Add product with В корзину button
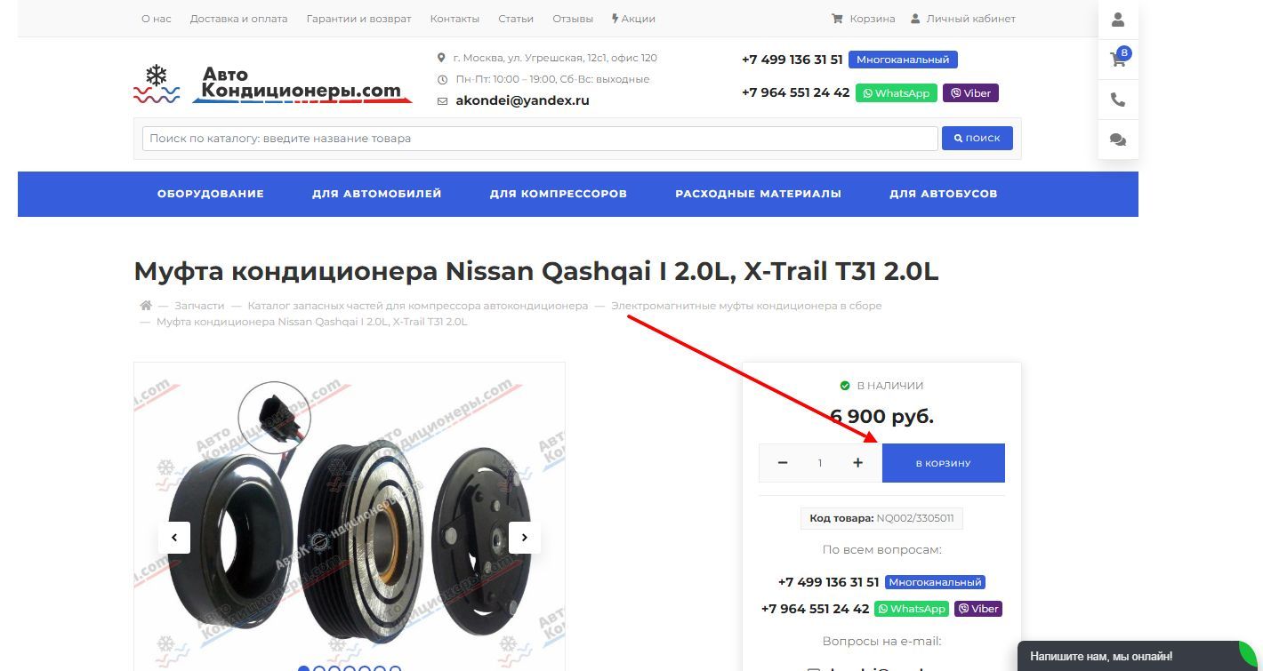The width and height of the screenshot is (1263, 671). tap(944, 463)
